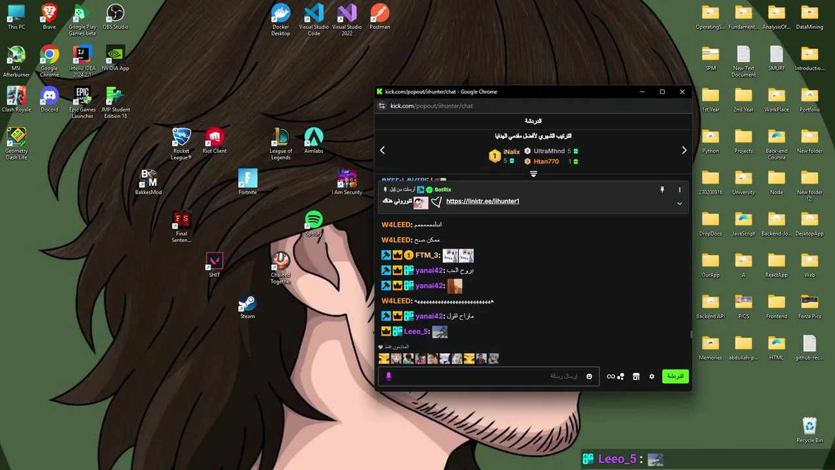
Task: Click the kick.com popout URL in the address bar
Action: [x=432, y=106]
